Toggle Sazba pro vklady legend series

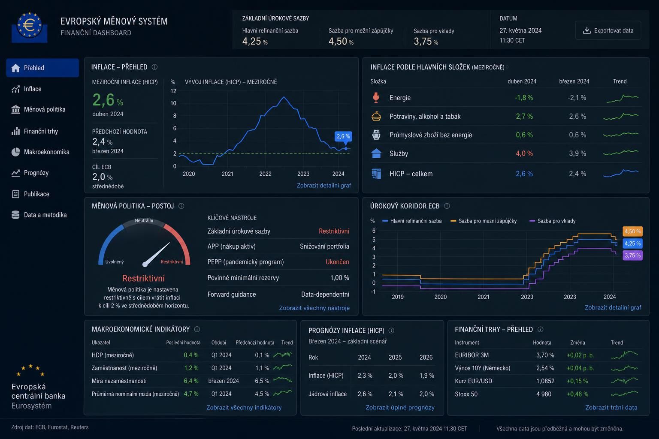553,221
